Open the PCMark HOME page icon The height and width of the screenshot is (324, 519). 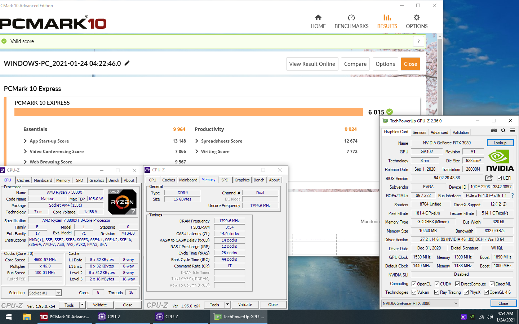tap(318, 18)
